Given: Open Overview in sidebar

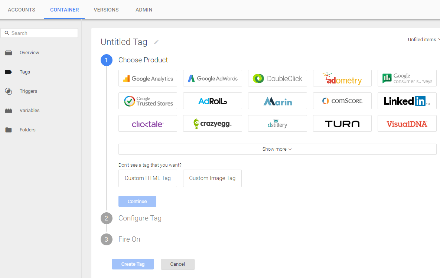Looking at the screenshot, I should [29, 53].
